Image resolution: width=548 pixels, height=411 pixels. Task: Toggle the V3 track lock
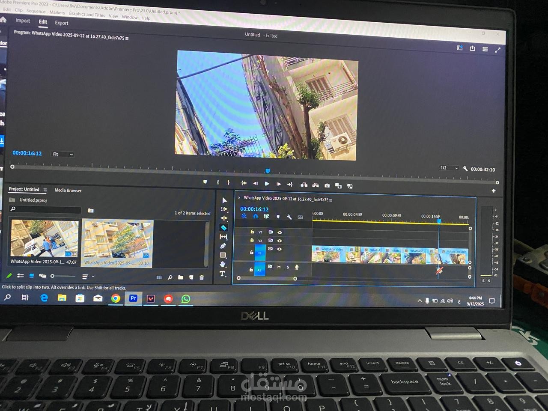[x=252, y=232]
